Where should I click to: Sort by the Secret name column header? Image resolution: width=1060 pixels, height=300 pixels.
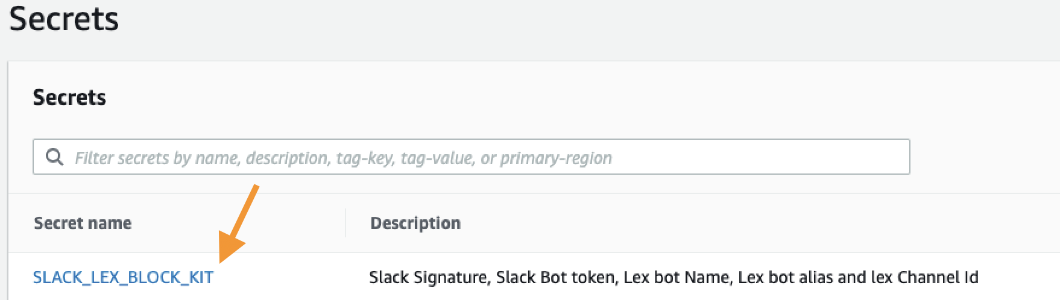coord(83,223)
